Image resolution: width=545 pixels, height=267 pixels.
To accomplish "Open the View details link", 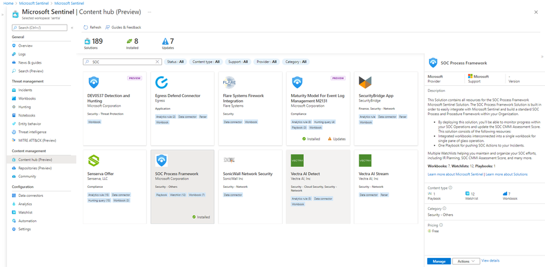I will point(490,260).
